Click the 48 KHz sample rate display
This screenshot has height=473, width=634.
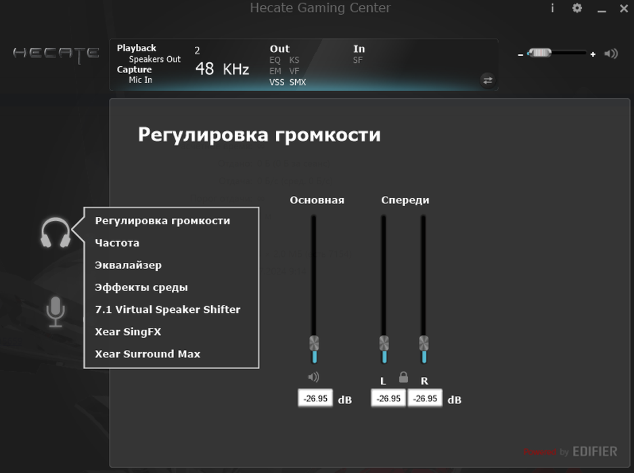click(x=223, y=69)
